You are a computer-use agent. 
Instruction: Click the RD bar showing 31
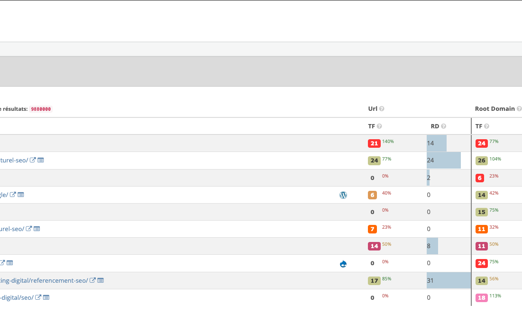[448, 280]
